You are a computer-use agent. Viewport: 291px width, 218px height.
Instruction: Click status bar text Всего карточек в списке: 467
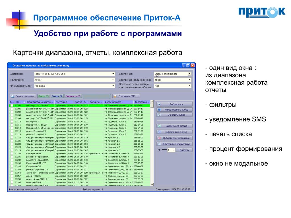point(23,190)
